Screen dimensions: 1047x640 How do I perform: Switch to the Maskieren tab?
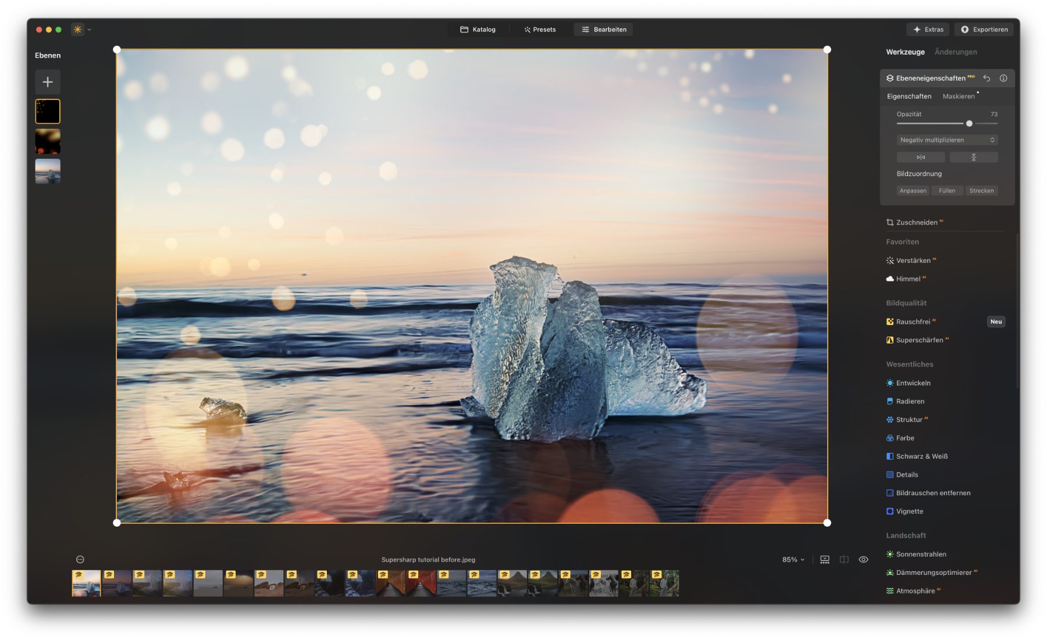point(958,96)
